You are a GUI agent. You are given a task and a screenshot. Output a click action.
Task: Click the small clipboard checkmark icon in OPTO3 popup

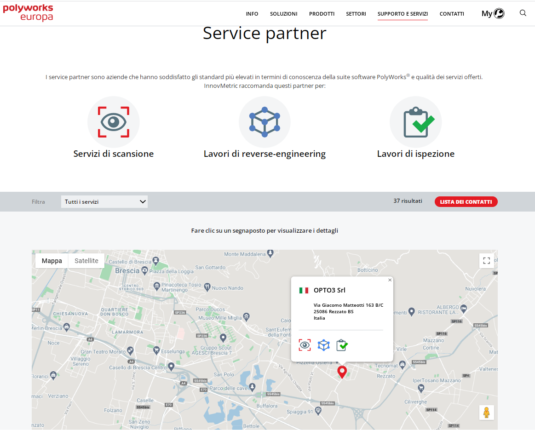point(342,345)
